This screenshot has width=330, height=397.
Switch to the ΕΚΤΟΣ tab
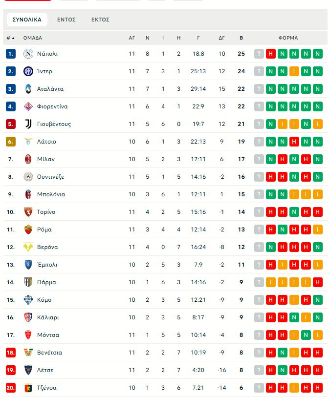tap(100, 20)
